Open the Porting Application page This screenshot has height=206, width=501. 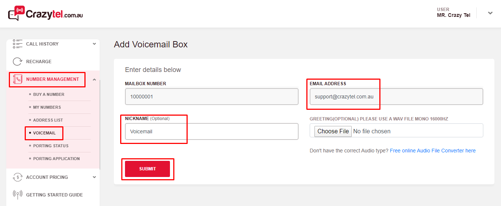(x=56, y=159)
